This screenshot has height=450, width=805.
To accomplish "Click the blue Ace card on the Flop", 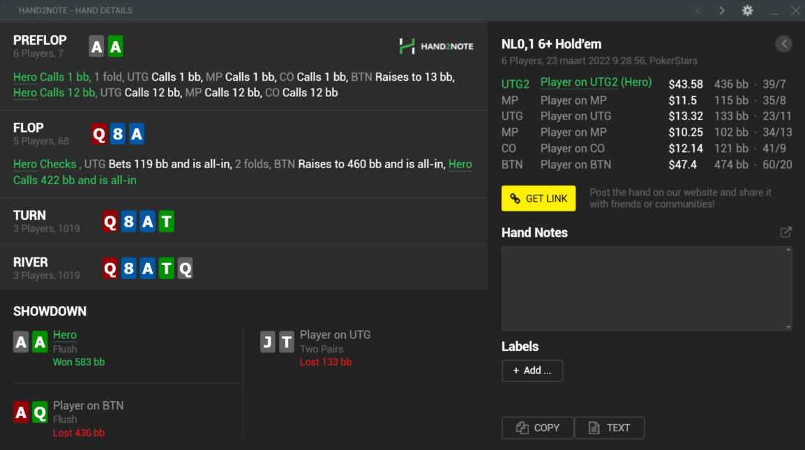I will tap(137, 134).
